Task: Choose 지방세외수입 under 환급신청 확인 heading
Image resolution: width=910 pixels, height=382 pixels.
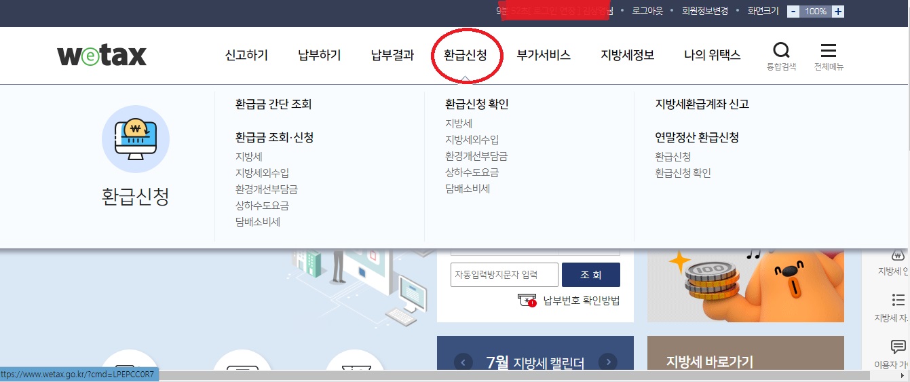Action: coord(472,140)
